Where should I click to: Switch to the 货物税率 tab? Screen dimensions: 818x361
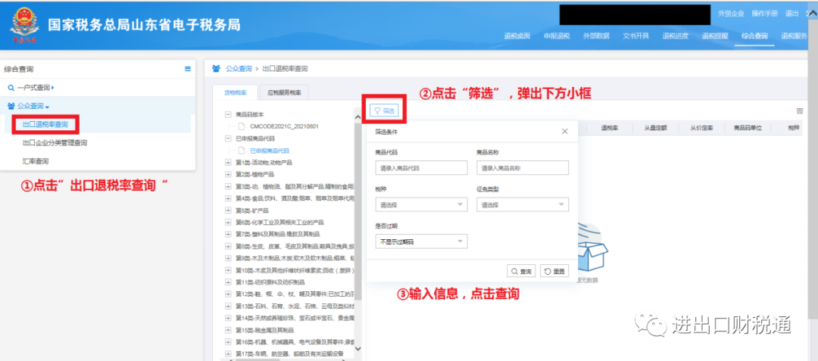236,93
